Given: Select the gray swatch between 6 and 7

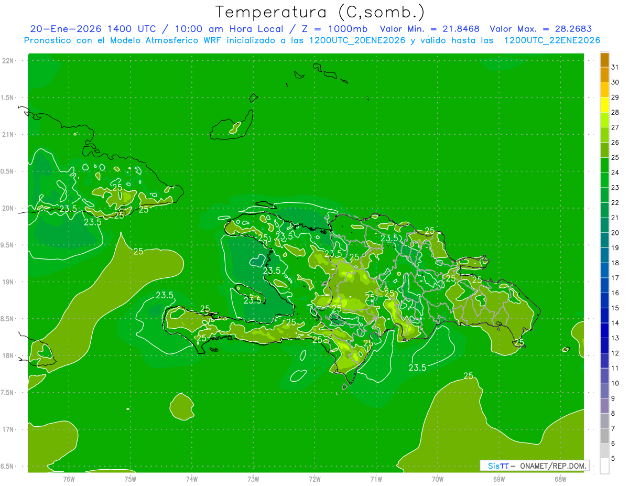Looking at the screenshot, I should point(604,436).
